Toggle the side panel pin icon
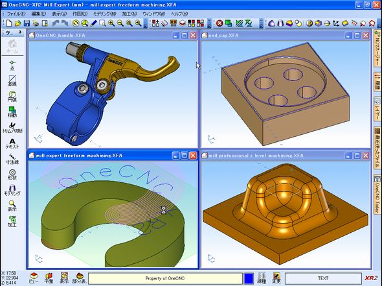 pos(20,32)
